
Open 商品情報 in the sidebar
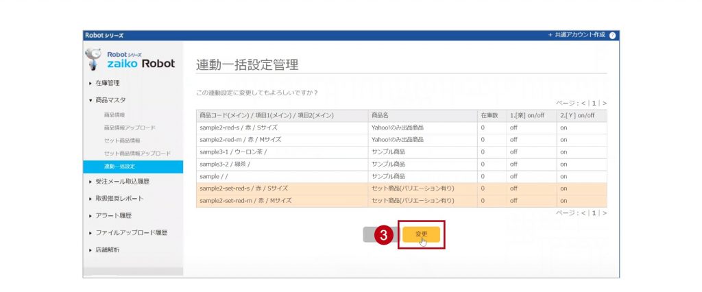point(114,115)
